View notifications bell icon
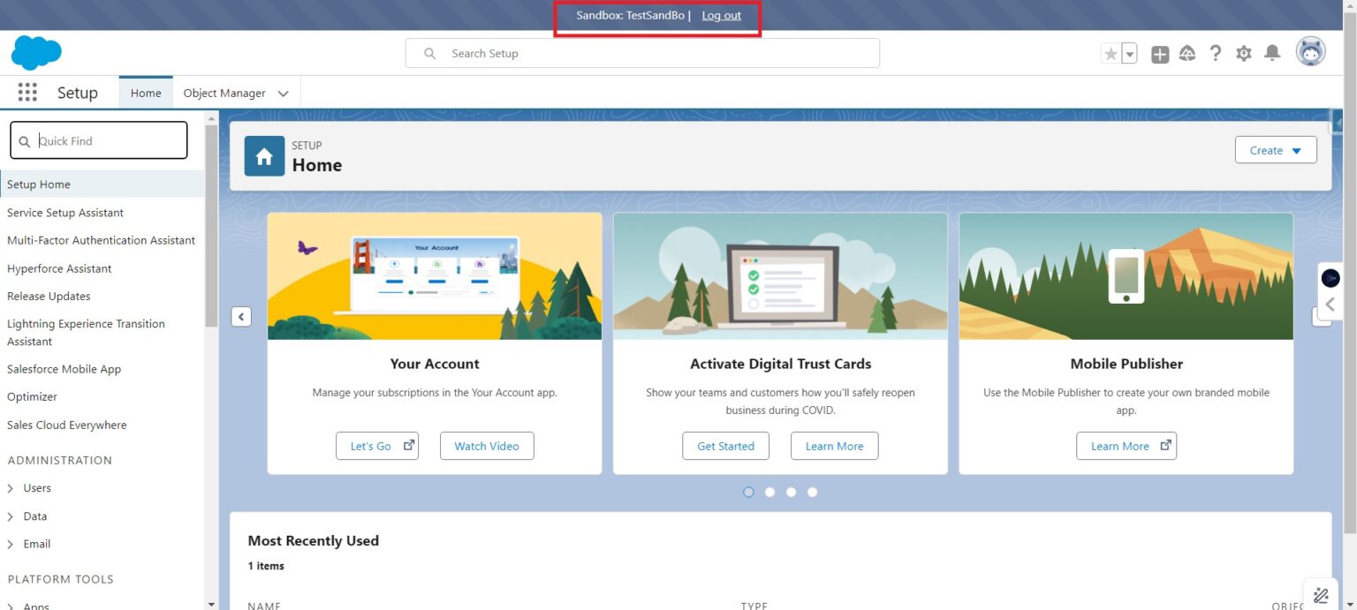1357x610 pixels. [x=1272, y=54]
